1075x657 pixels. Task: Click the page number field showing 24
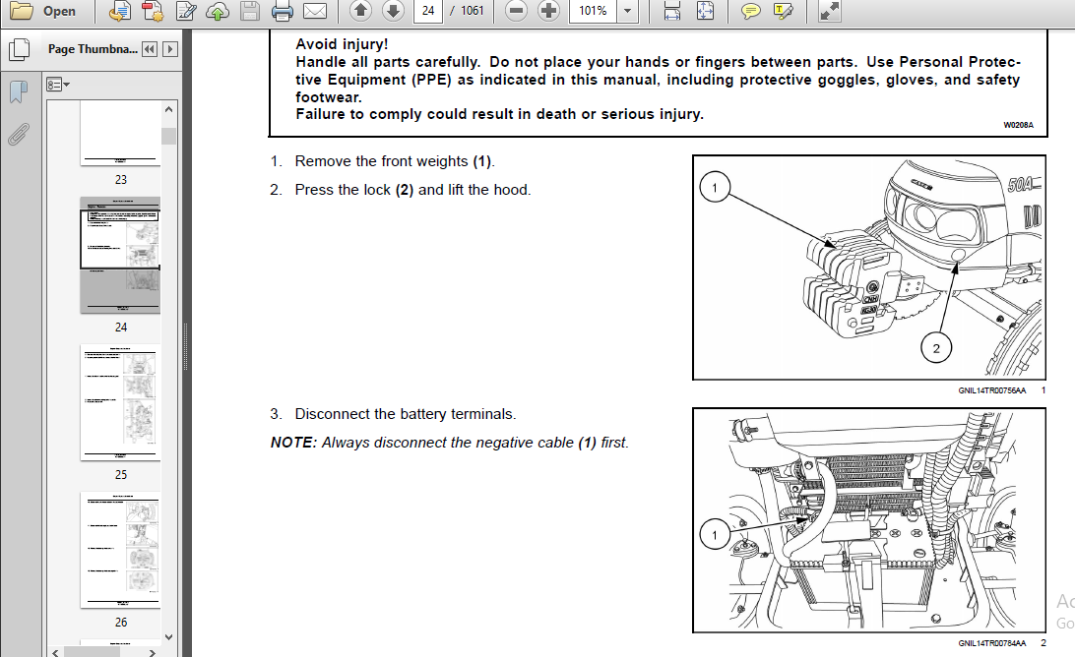coord(428,11)
